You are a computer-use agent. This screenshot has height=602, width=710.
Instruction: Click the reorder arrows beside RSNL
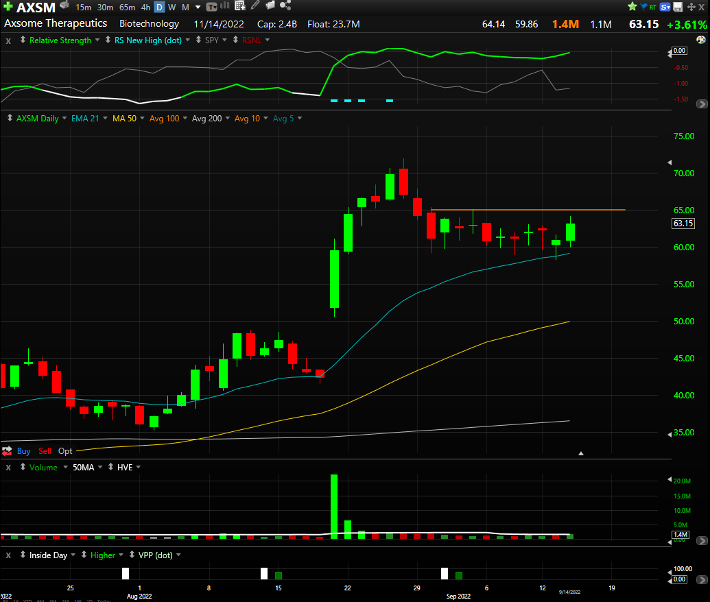(x=235, y=40)
